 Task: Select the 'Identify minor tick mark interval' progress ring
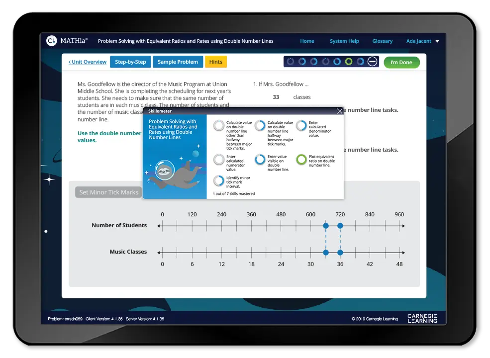pos(219,180)
